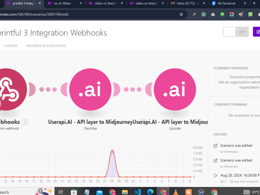Click the weather 31°C taskbar widget
Screen dimensions: 260x195
coord(252,192)
